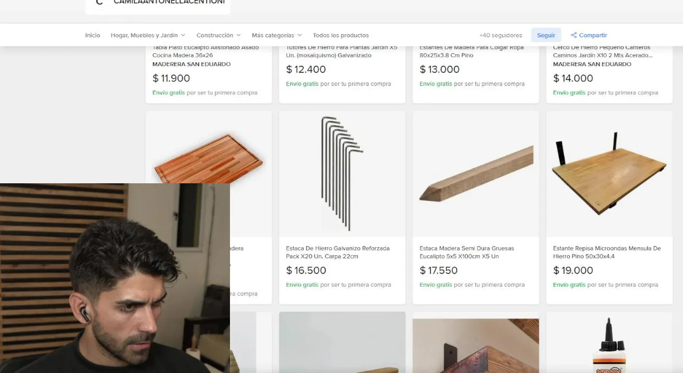Screen dimensions: 683x373
Task: Open the Más categorías dropdown
Action: click(277, 35)
